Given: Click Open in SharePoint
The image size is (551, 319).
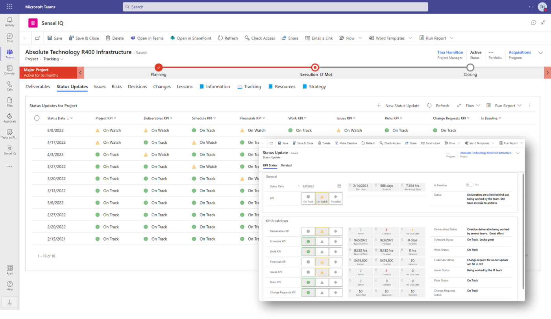Looking at the screenshot, I should coord(190,38).
